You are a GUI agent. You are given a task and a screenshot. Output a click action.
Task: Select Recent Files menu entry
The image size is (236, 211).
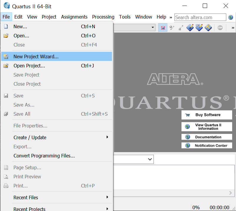pos(57,197)
